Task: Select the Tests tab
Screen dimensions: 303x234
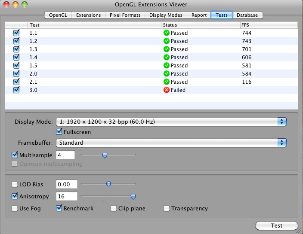Action: [x=222, y=15]
